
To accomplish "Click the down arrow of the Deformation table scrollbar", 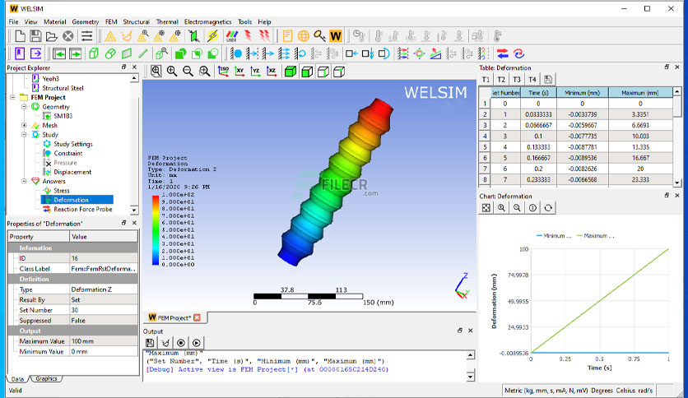I will pos(677,183).
